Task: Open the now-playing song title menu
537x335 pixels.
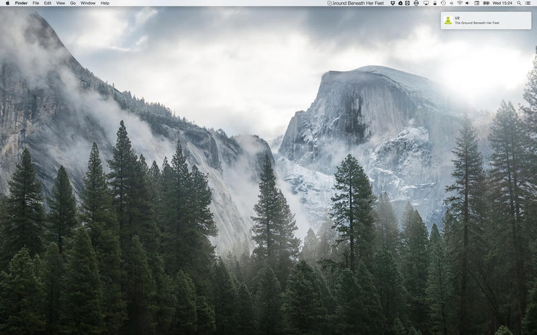Action: pyautogui.click(x=356, y=3)
